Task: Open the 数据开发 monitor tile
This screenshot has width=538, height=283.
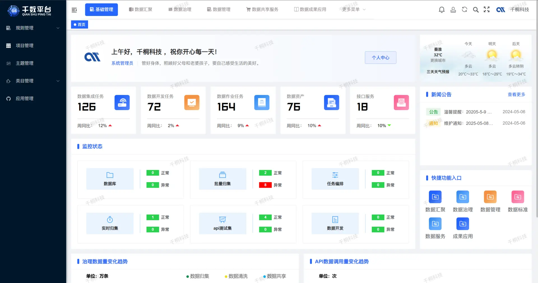Action: pyautogui.click(x=335, y=223)
